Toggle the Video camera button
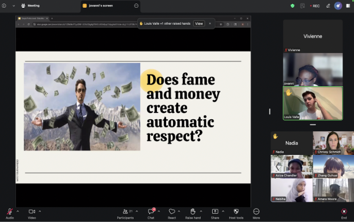 pyautogui.click(x=32, y=214)
